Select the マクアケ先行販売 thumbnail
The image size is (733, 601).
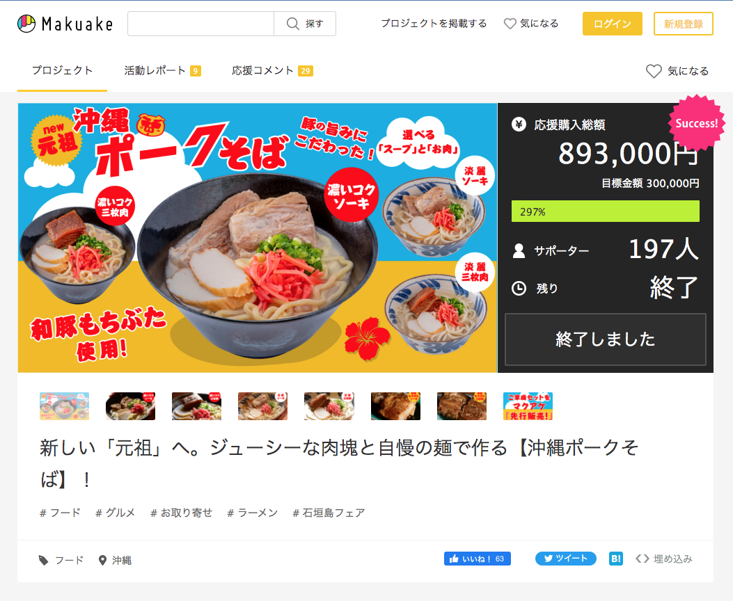pyautogui.click(x=528, y=406)
